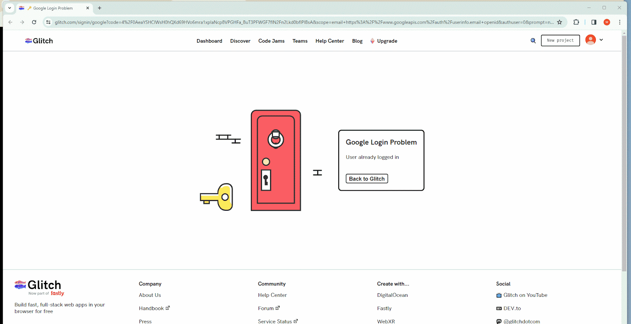Open the Chrome three-dot menu
Screen dimensions: 631x324
tap(620, 22)
